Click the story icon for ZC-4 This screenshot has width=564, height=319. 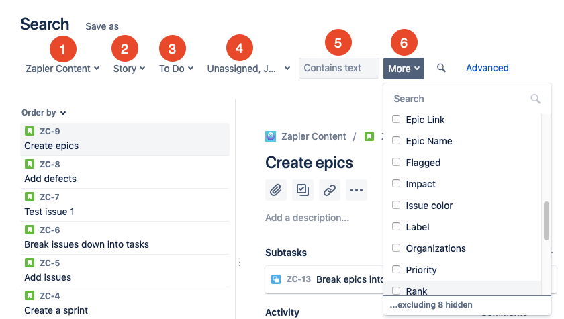[x=30, y=295]
